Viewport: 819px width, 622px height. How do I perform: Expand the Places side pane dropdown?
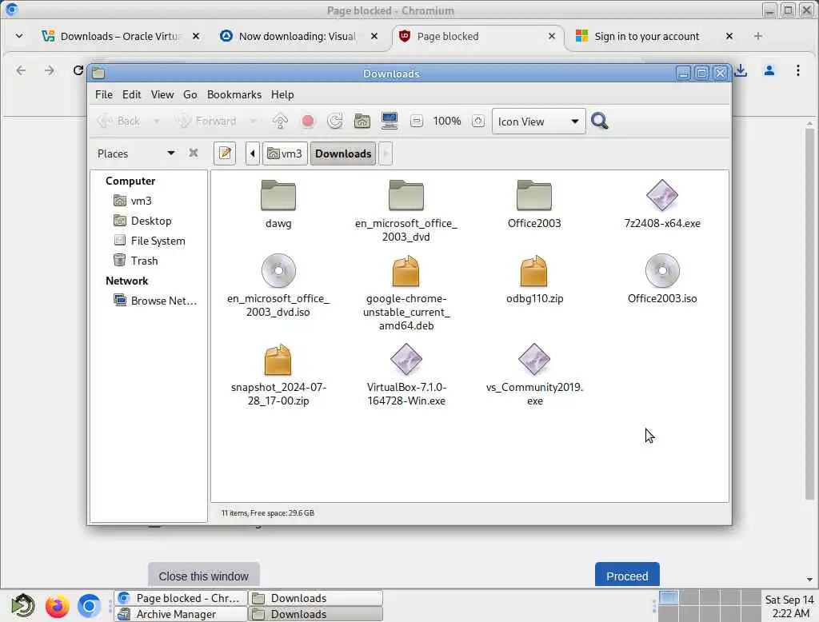click(171, 153)
